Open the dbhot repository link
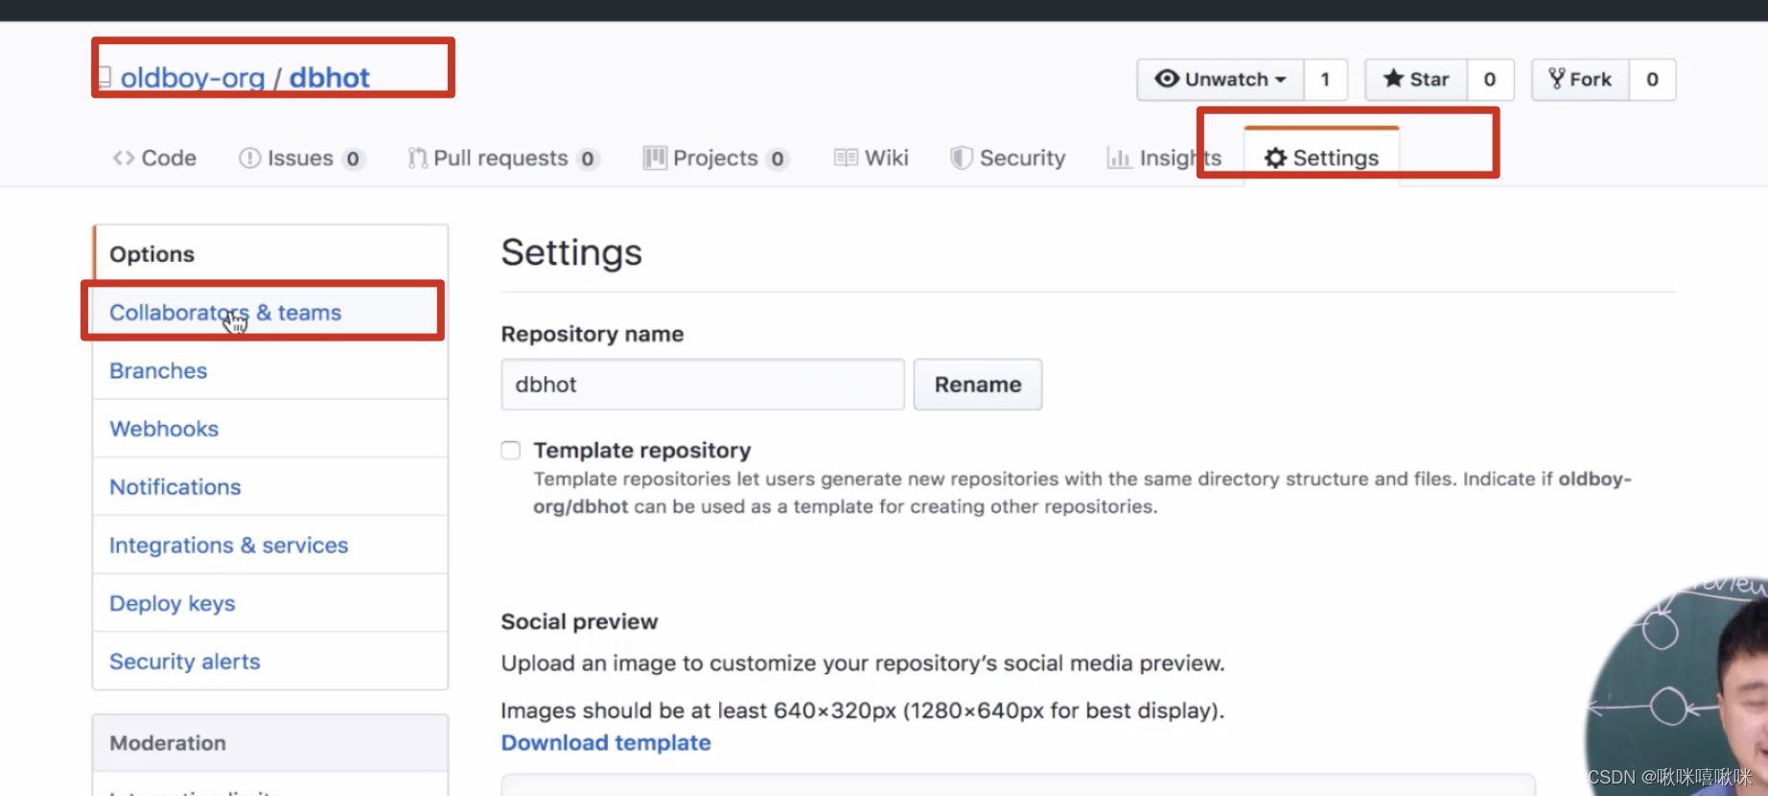This screenshot has height=796, width=1768. [x=329, y=78]
